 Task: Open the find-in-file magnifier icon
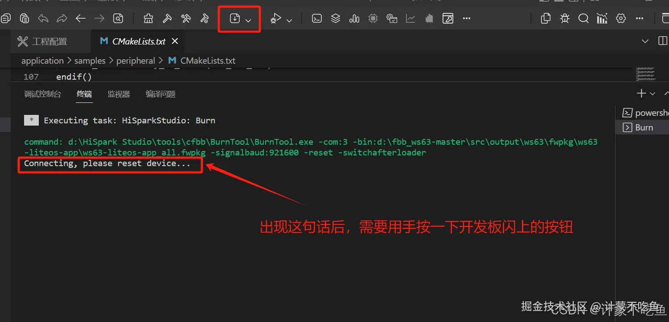[118, 18]
